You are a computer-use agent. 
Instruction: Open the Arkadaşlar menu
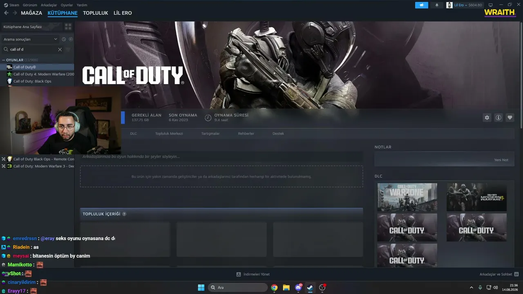click(49, 5)
